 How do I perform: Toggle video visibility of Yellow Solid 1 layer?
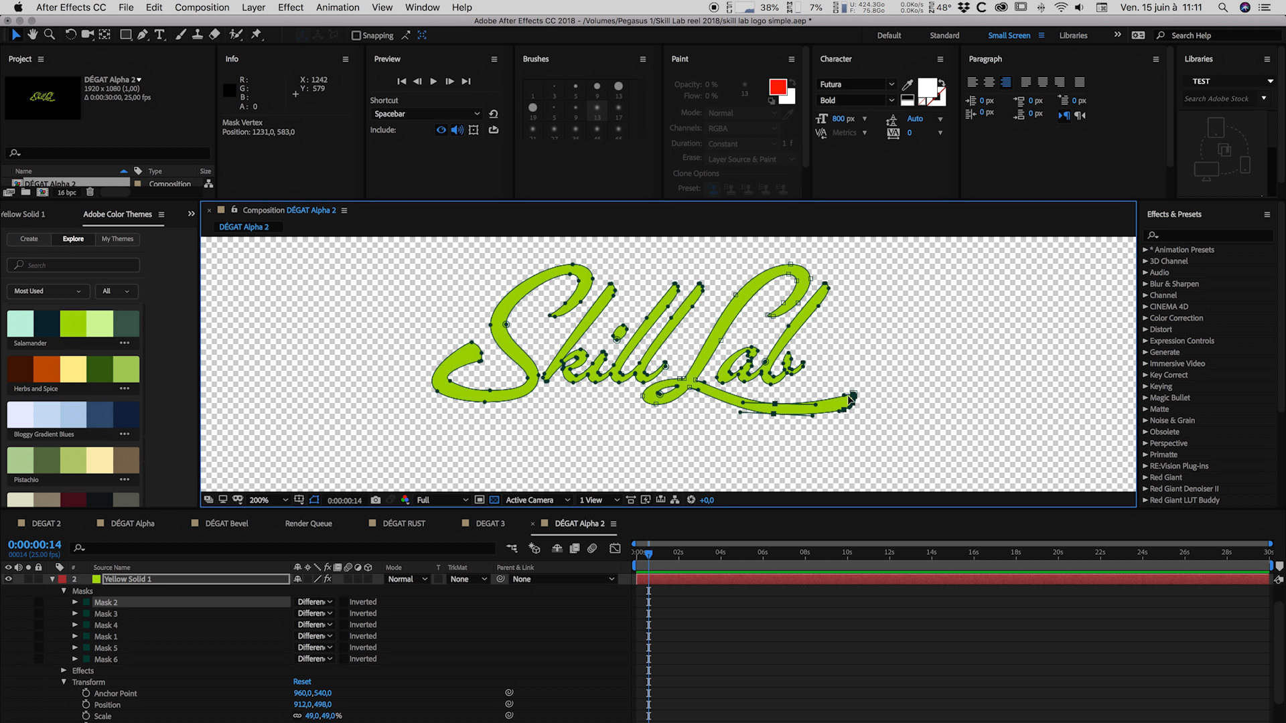pos(8,579)
